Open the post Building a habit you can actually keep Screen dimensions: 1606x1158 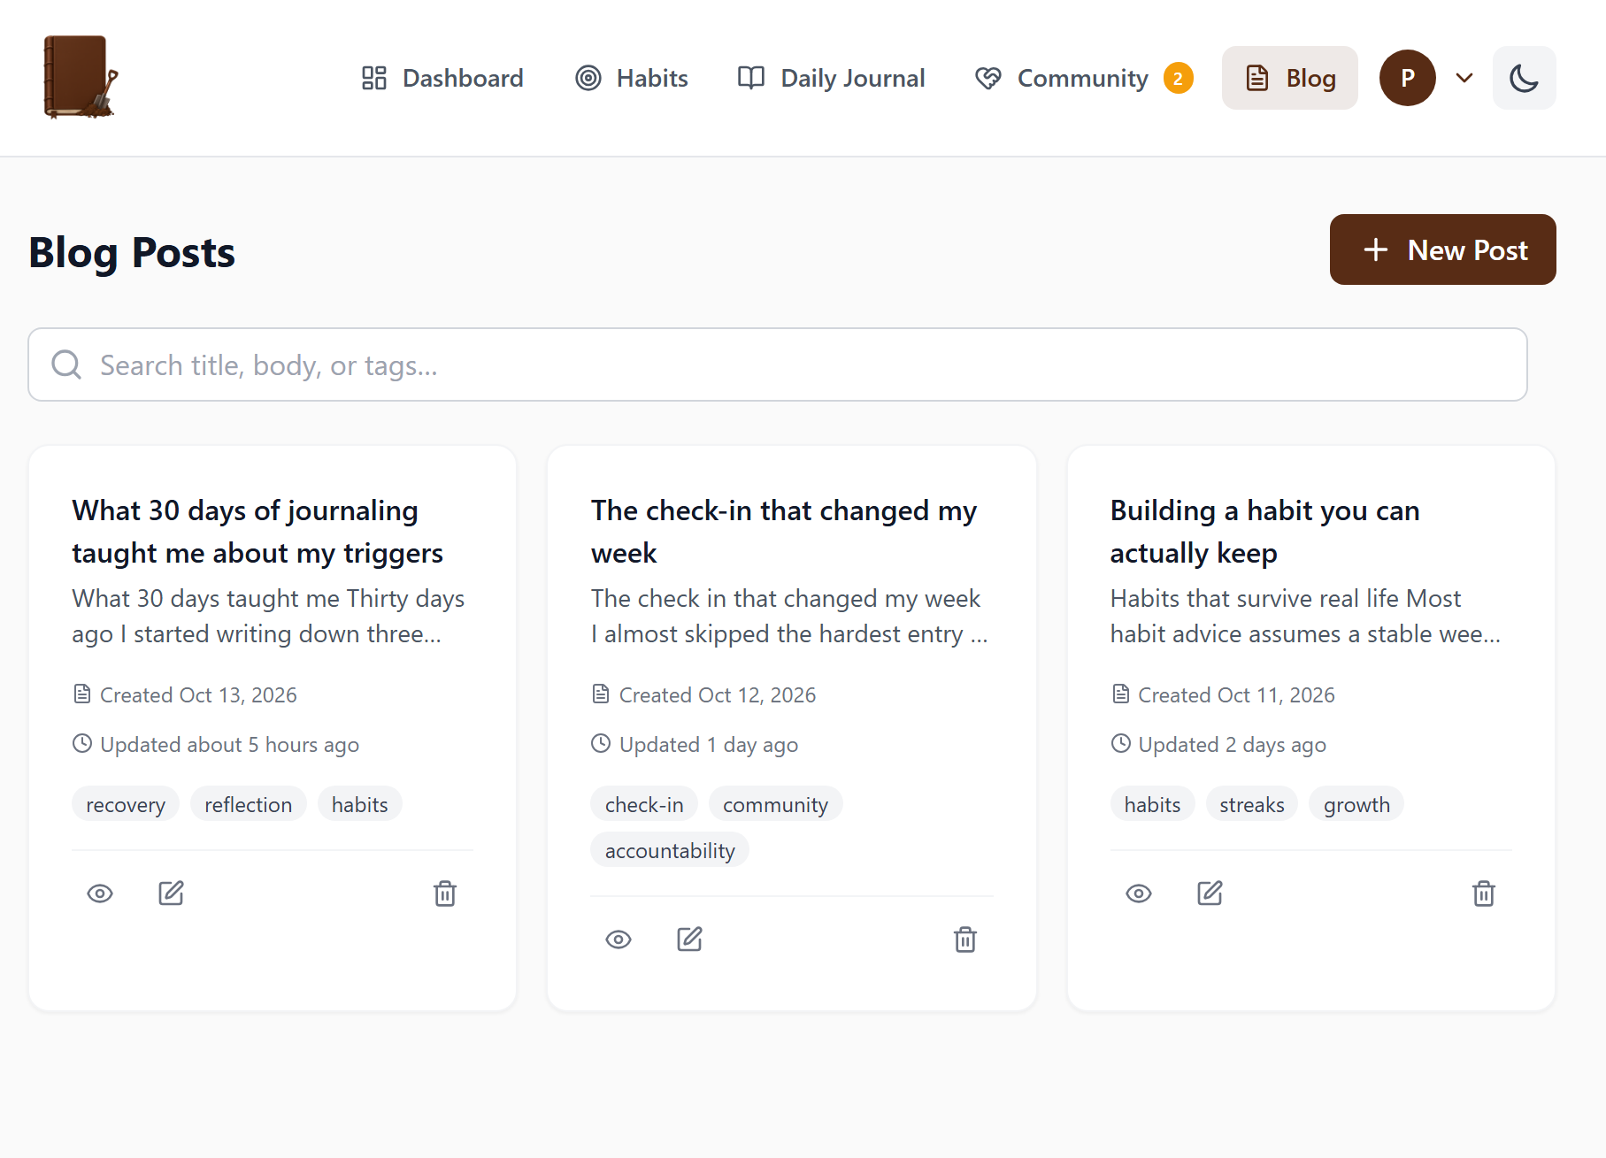click(x=1265, y=532)
